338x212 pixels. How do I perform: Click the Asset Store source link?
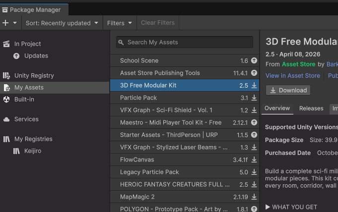pyautogui.click(x=299, y=64)
